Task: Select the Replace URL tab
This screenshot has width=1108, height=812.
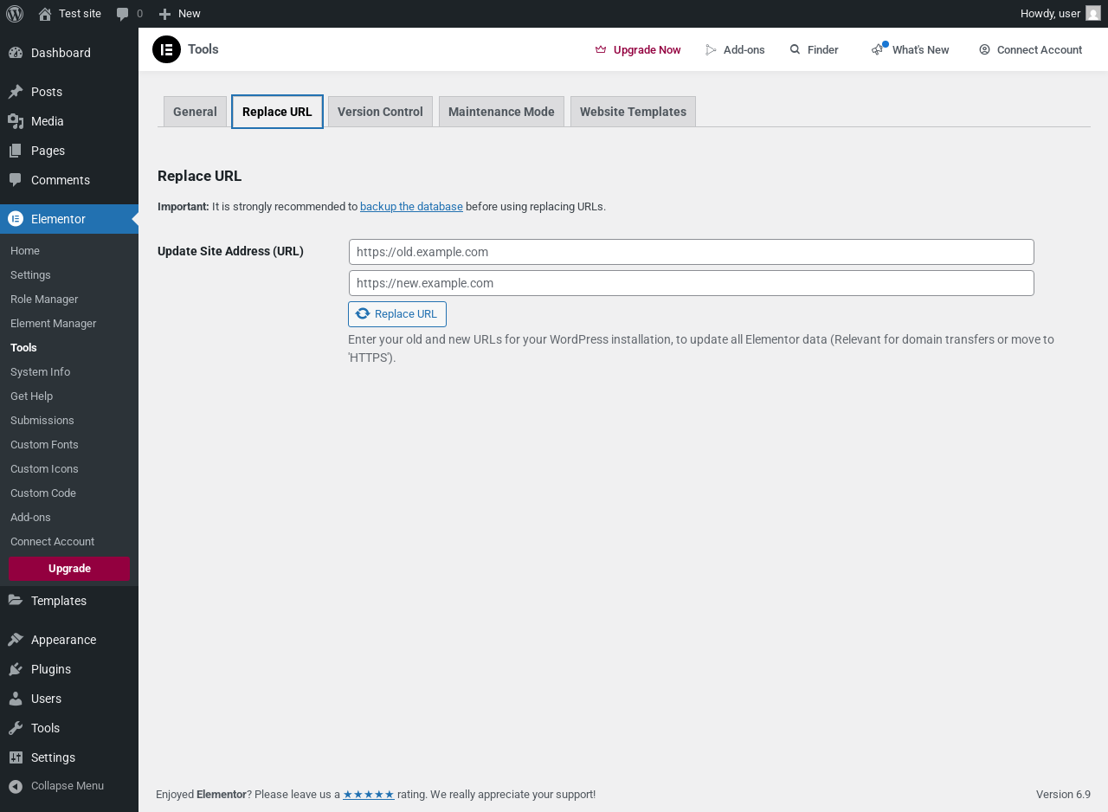Action: [x=277, y=112]
